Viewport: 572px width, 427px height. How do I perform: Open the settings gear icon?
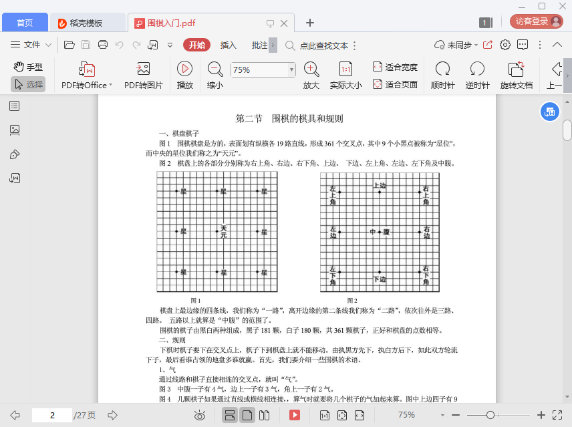pos(505,45)
